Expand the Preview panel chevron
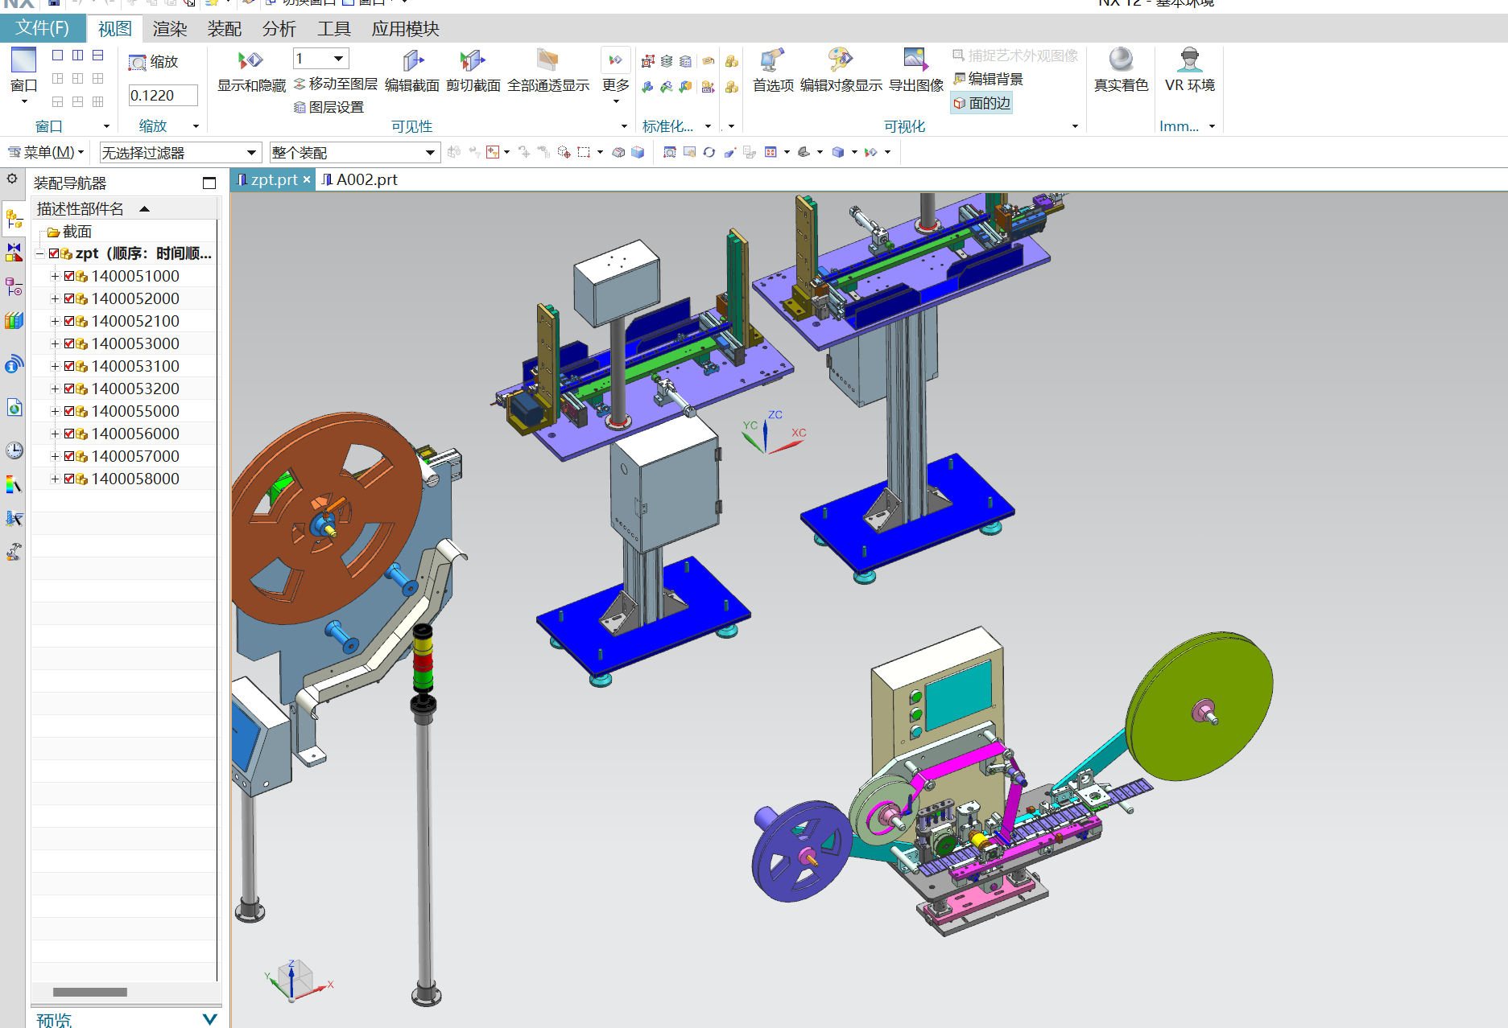1508x1028 pixels. pos(209,1019)
